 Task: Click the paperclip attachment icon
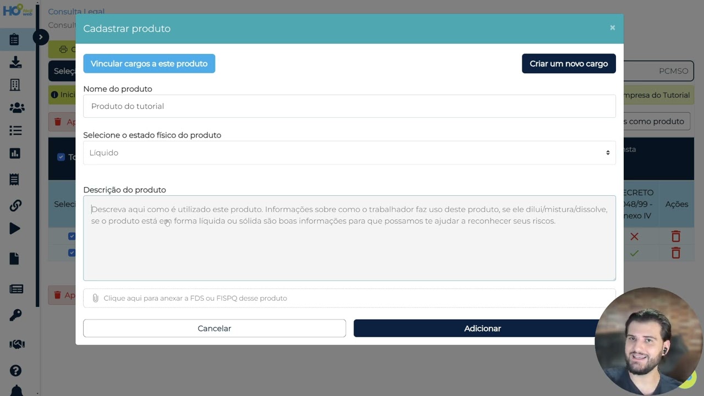[x=95, y=298]
